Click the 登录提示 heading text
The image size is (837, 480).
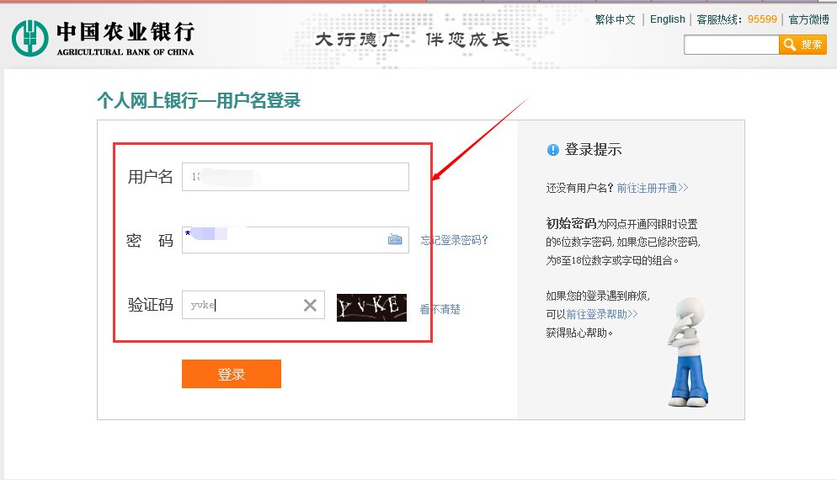[x=593, y=150]
